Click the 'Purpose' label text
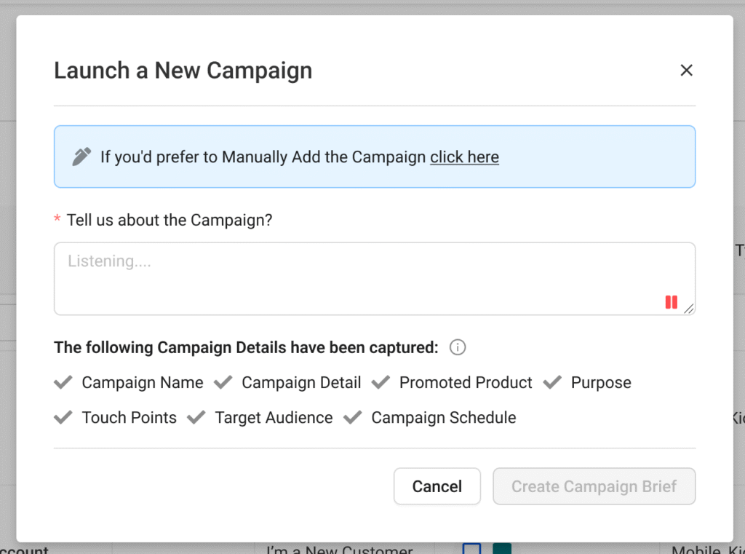This screenshot has height=554, width=745. click(601, 382)
